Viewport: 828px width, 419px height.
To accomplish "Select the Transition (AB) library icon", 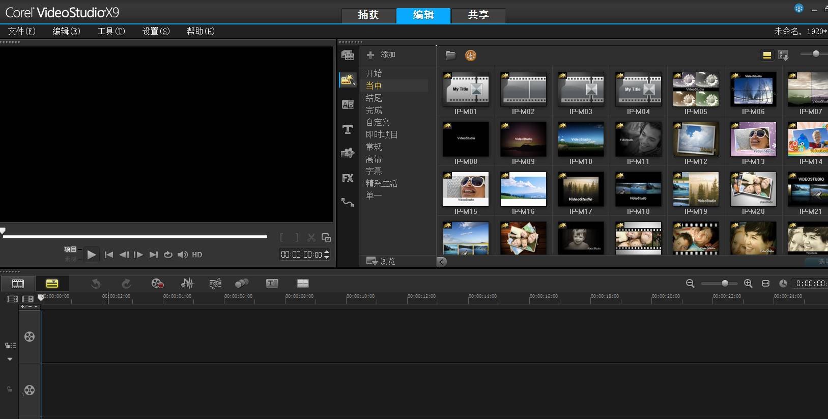I will tap(348, 104).
